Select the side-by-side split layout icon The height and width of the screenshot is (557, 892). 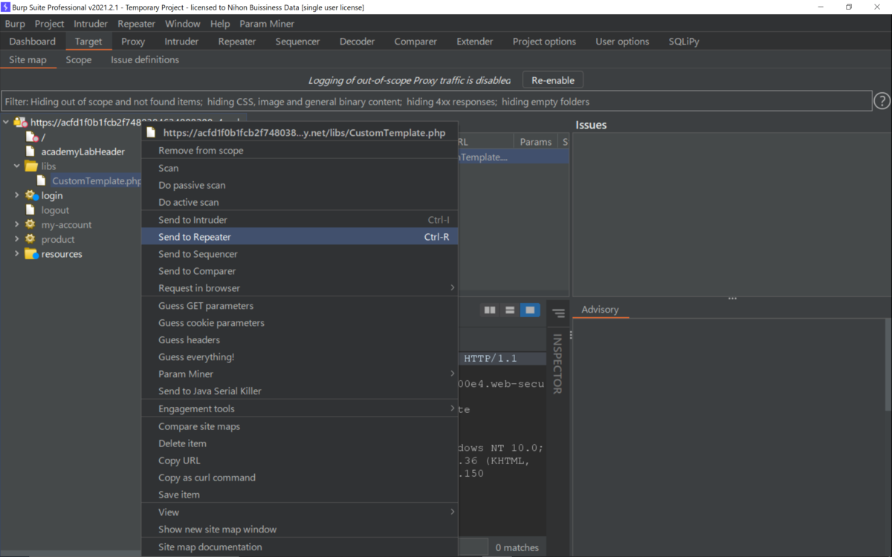(x=490, y=310)
